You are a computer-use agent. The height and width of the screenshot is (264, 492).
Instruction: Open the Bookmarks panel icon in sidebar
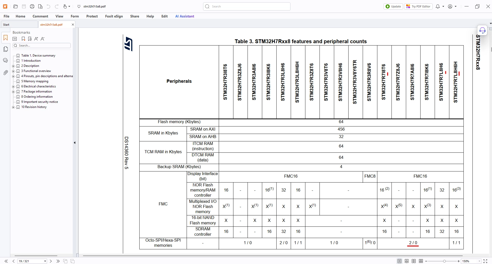(x=5, y=38)
